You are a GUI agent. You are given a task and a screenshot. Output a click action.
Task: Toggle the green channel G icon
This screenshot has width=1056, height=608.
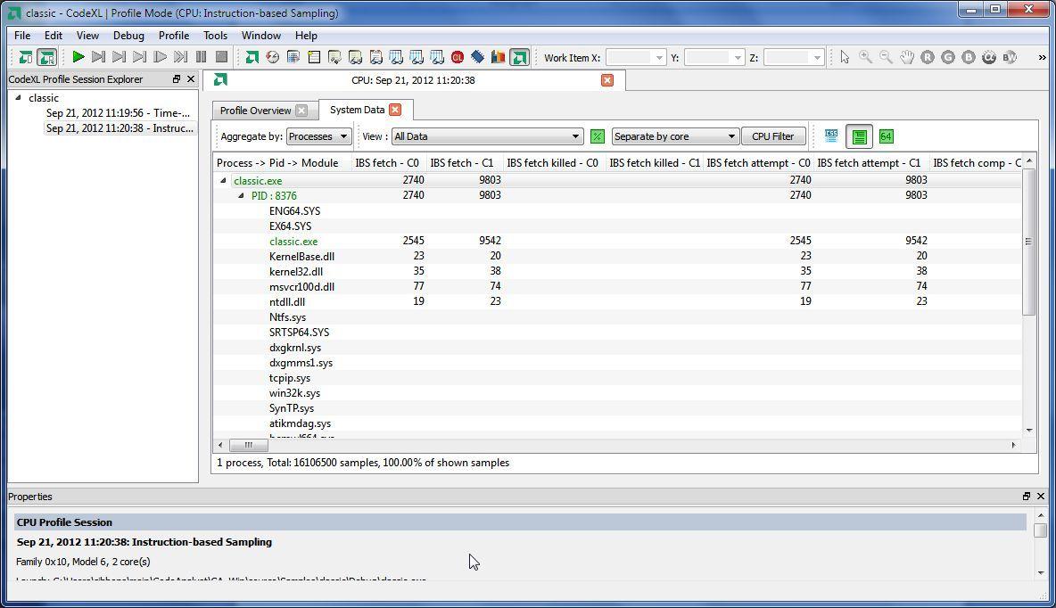[x=948, y=57]
